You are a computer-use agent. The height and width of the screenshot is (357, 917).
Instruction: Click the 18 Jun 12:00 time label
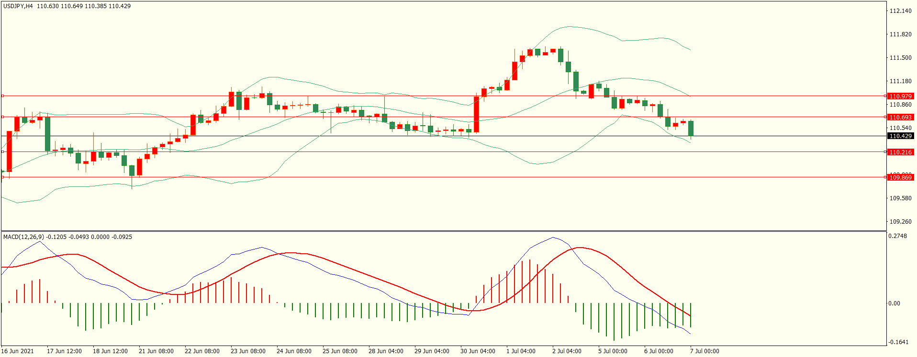click(x=110, y=351)
